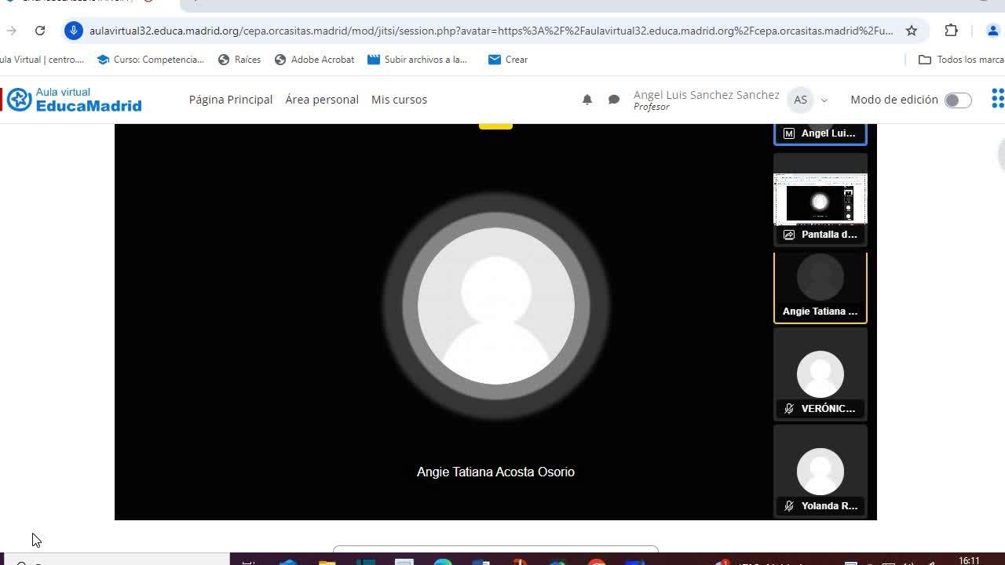Click the screen-share icon beside 'Pantalla d...'

click(x=789, y=235)
